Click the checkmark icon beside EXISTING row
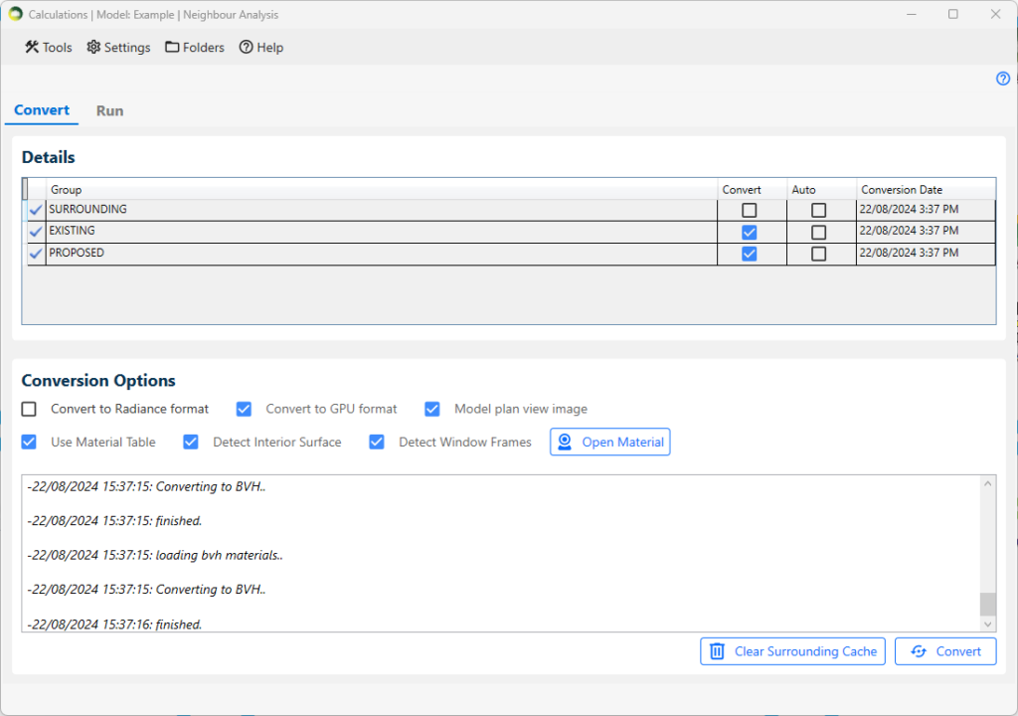The image size is (1018, 716). coord(36,232)
